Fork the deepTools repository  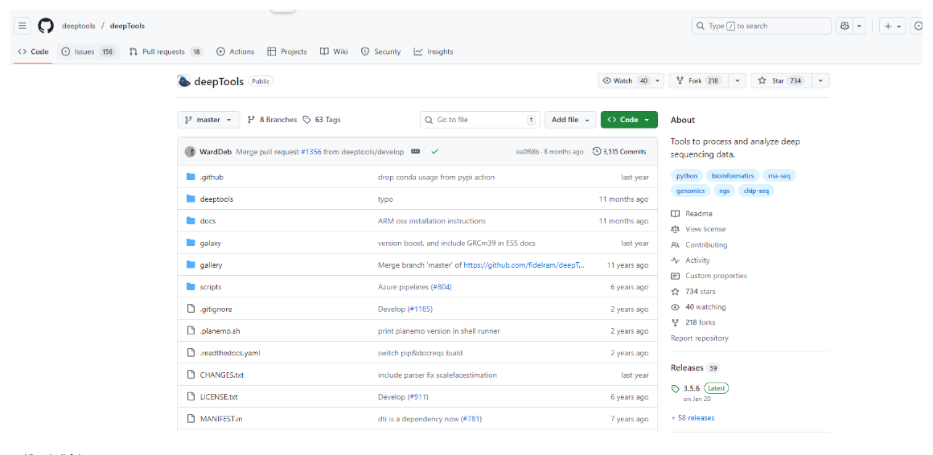click(x=698, y=81)
